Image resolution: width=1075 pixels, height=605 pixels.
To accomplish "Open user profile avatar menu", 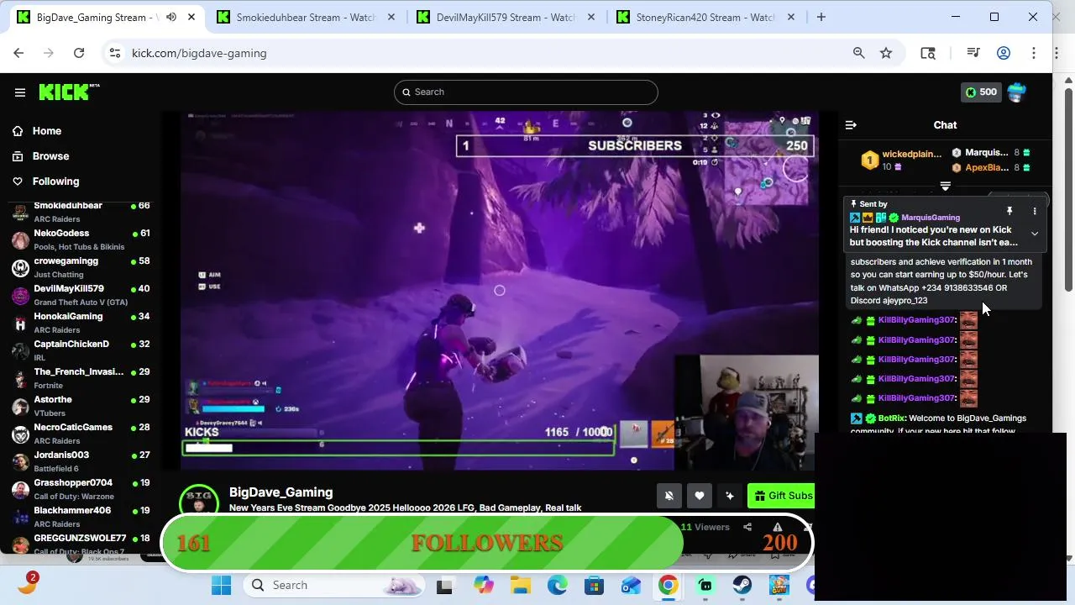I will [x=1017, y=92].
